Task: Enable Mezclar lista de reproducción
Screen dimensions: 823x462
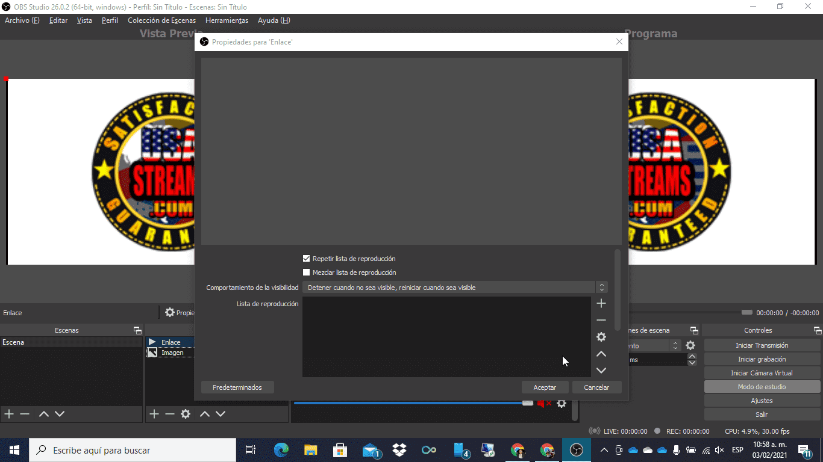Action: [306, 273]
